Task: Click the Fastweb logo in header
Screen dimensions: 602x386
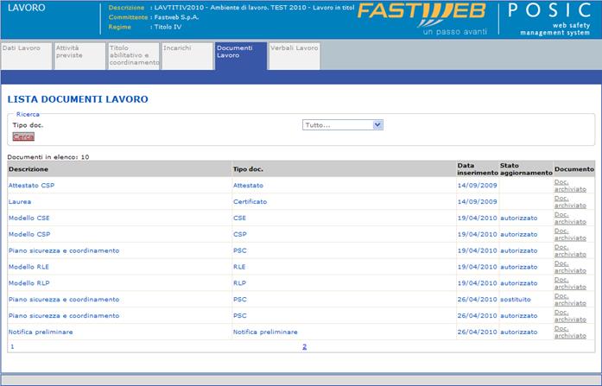Action: 421,18
